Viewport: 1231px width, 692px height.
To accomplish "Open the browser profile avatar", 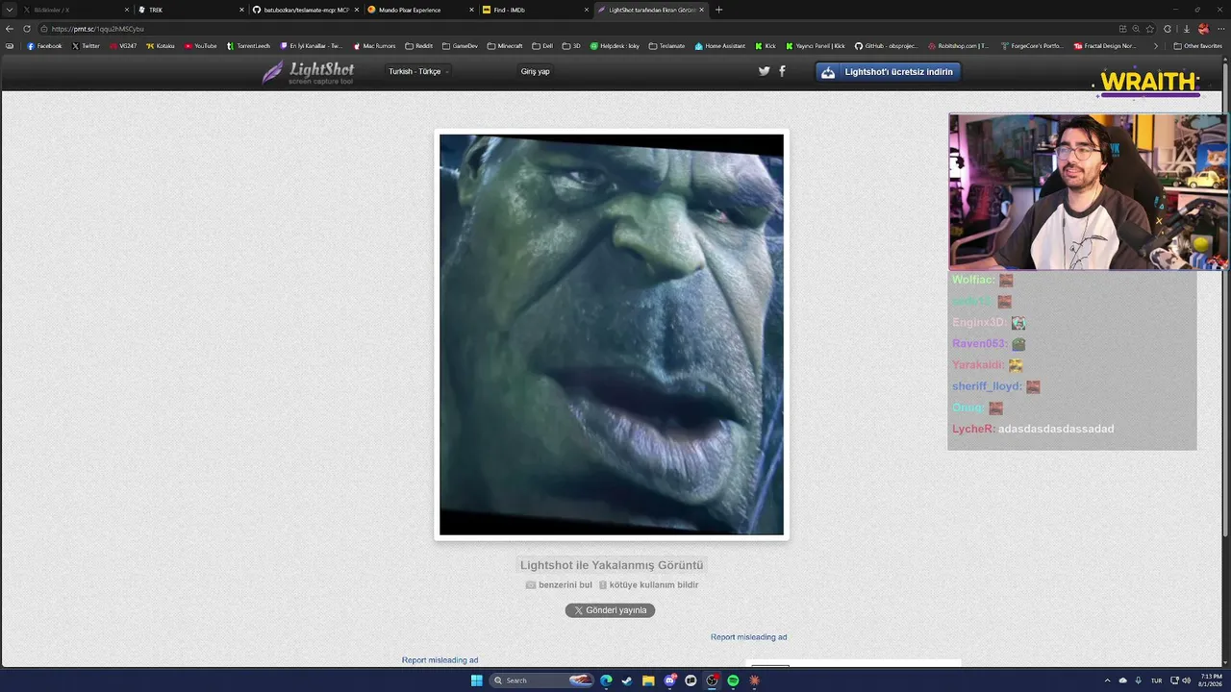I will pyautogui.click(x=1203, y=29).
